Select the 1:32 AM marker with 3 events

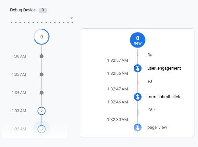point(42,129)
